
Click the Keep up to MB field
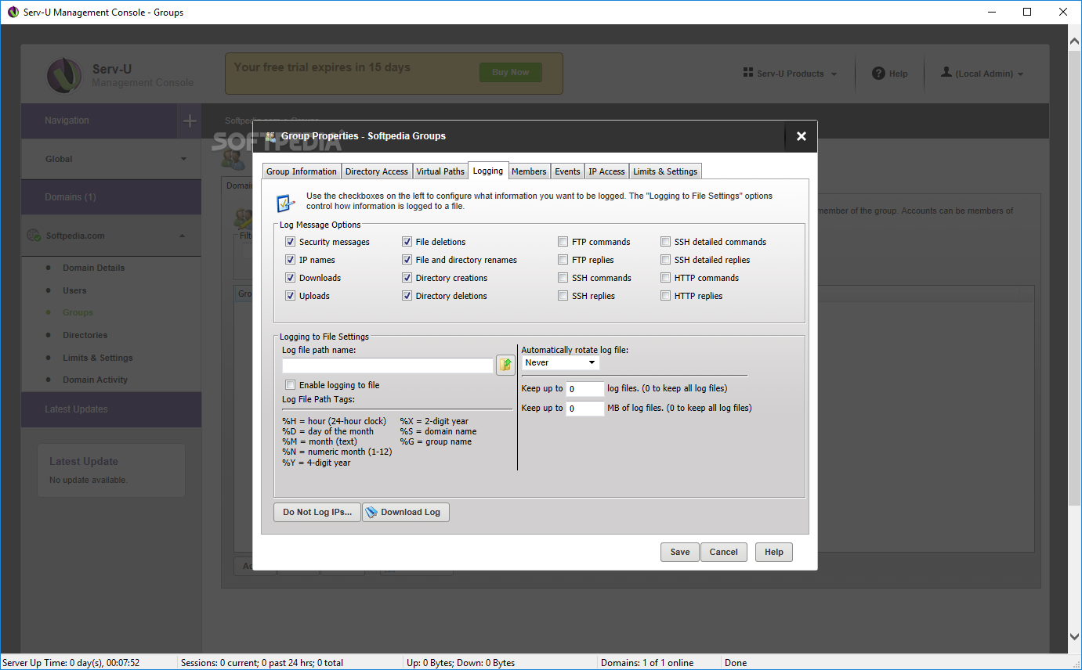click(x=585, y=409)
